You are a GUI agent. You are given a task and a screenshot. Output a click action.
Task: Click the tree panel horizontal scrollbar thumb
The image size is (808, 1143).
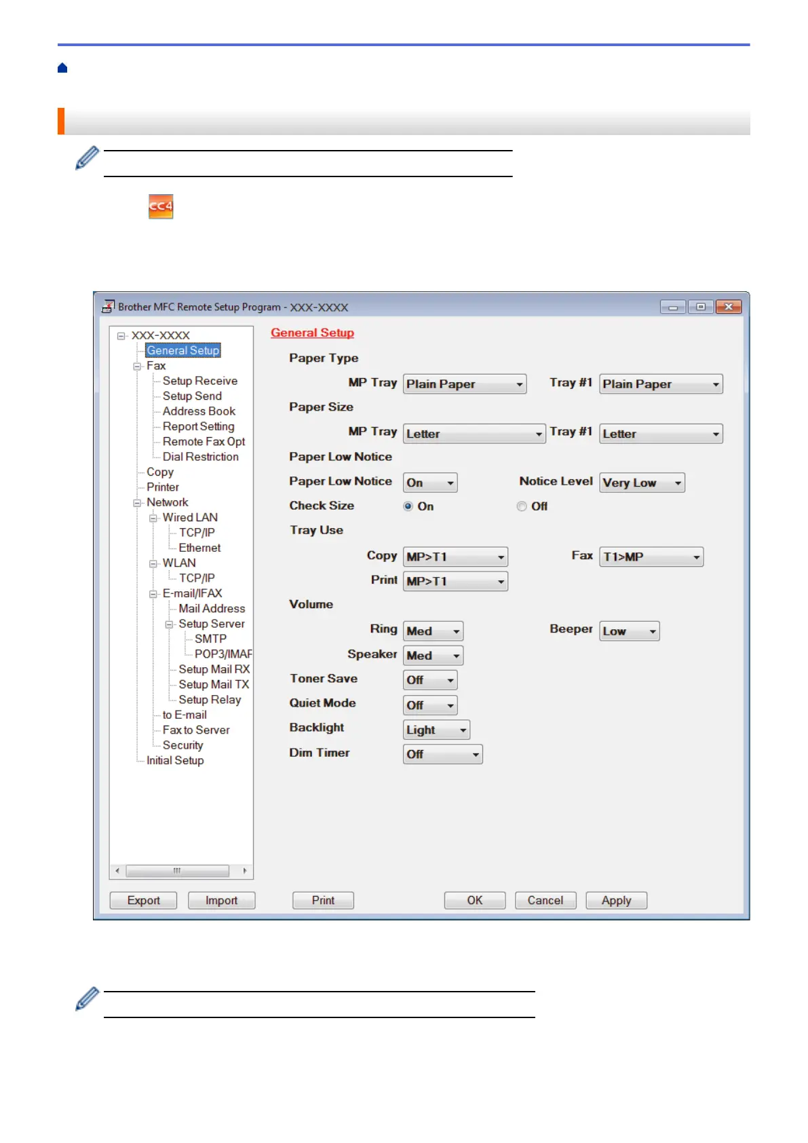click(177, 871)
